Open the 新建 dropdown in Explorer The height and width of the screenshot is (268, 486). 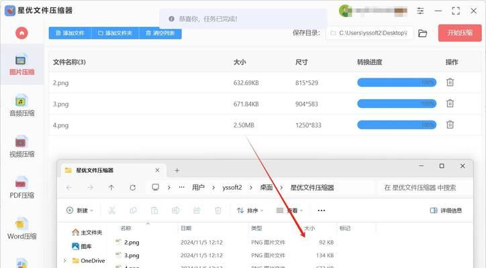pos(80,210)
